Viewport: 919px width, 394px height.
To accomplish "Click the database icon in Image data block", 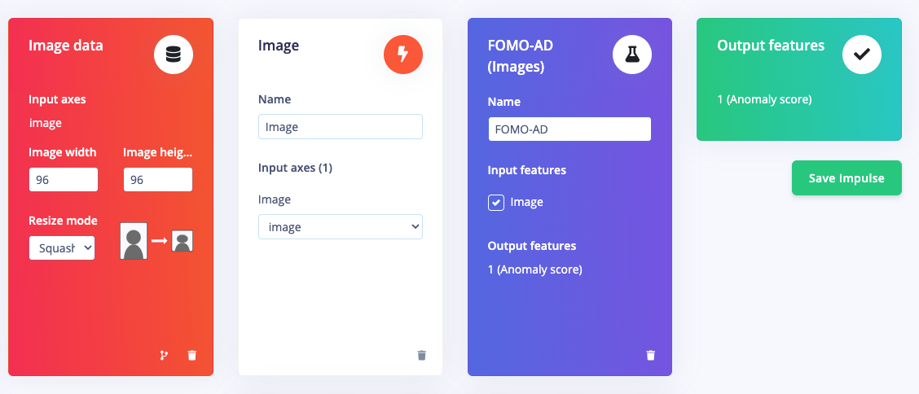I will 174,55.
